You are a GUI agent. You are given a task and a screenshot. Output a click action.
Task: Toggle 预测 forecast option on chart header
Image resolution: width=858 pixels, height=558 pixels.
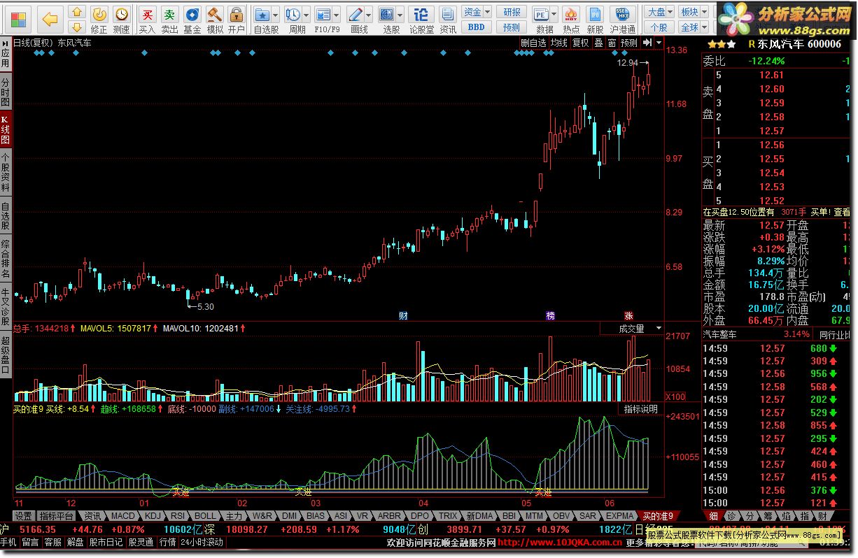[x=629, y=43]
